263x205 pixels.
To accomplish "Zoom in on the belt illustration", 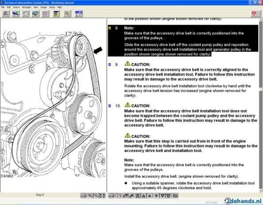I will click(90, 195).
